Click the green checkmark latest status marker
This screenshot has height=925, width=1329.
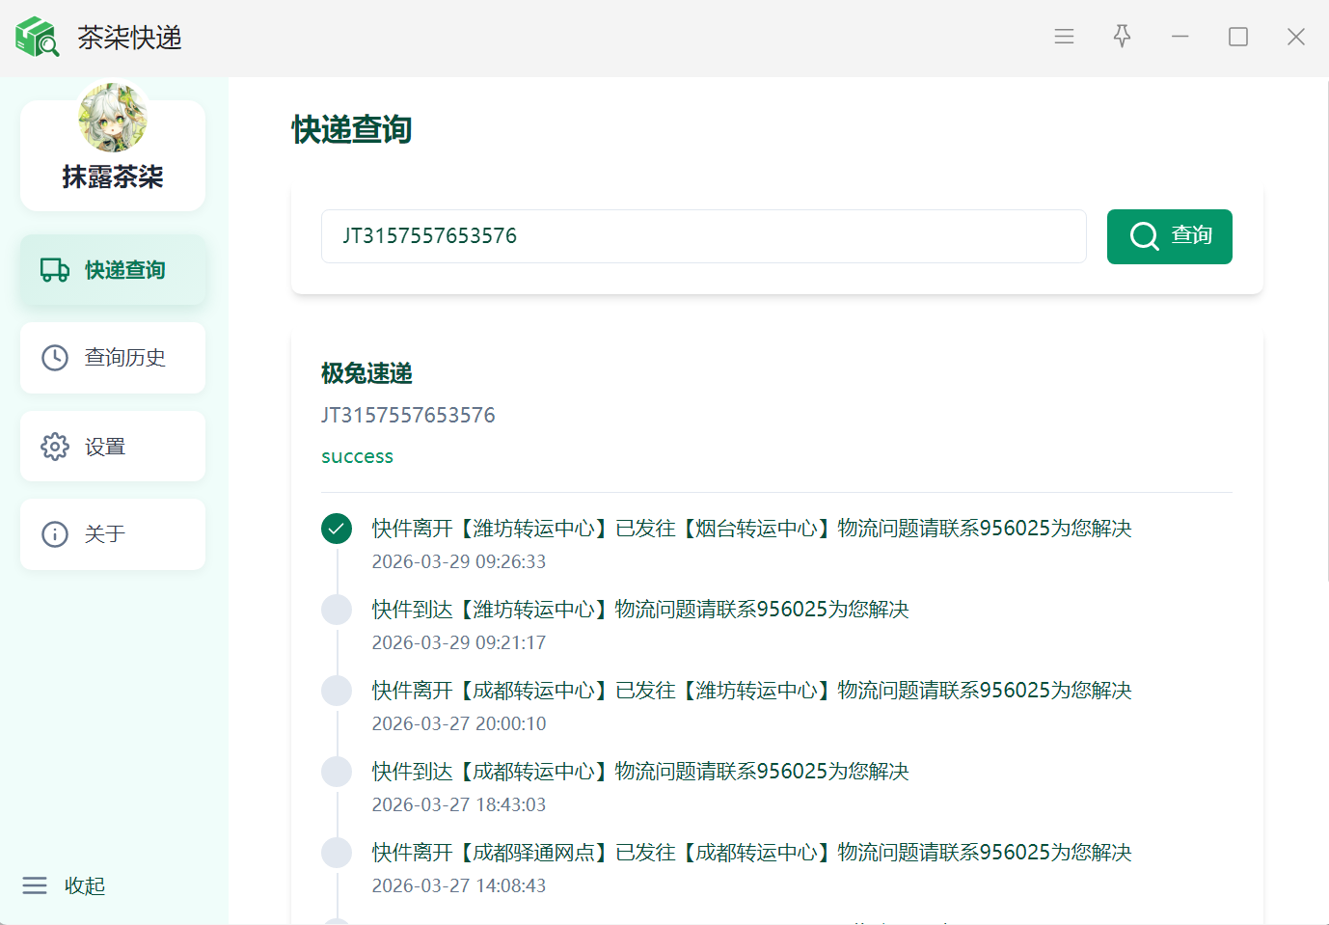[337, 529]
